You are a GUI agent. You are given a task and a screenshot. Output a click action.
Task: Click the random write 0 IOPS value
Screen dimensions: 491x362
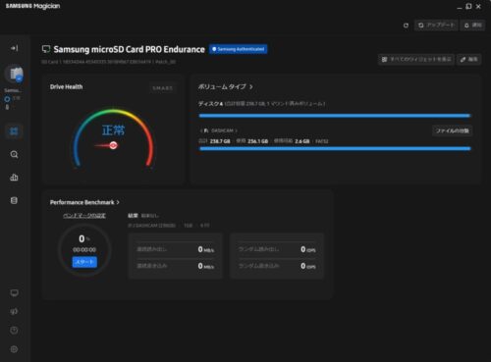point(308,266)
